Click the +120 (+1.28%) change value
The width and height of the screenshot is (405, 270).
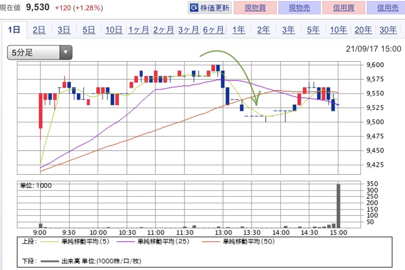coord(79,8)
